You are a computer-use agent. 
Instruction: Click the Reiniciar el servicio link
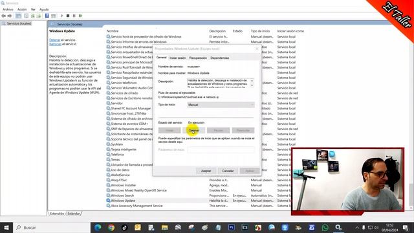(55, 44)
